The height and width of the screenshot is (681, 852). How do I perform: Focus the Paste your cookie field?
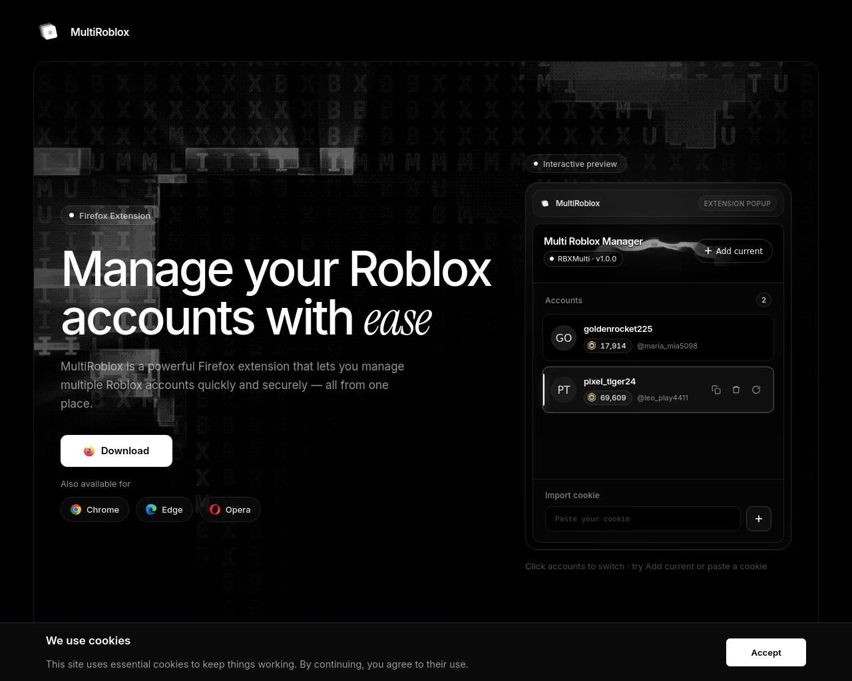(x=643, y=519)
